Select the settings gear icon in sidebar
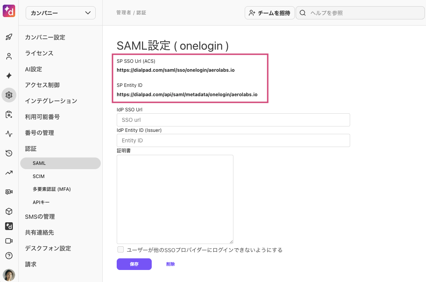 click(x=9, y=95)
